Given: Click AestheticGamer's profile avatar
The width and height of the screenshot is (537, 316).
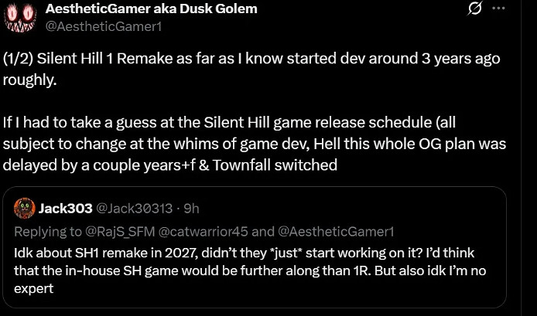Looking at the screenshot, I should point(21,17).
